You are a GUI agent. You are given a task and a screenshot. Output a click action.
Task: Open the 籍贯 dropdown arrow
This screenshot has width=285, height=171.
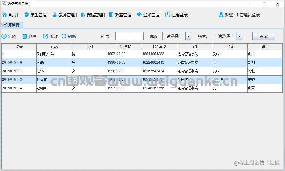point(239,36)
